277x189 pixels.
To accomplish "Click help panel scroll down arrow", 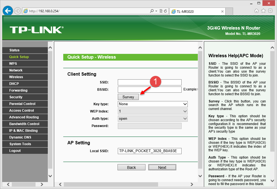I will point(272,181).
